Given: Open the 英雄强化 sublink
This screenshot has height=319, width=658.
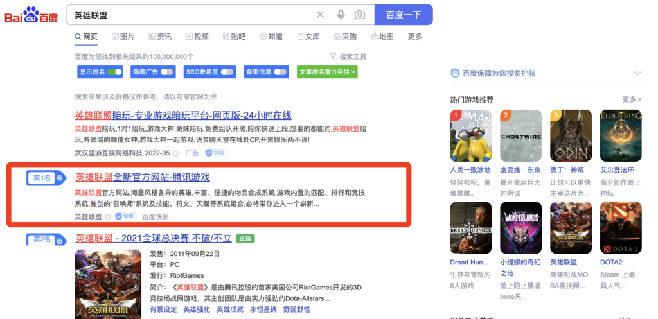Looking at the screenshot, I should [x=197, y=310].
